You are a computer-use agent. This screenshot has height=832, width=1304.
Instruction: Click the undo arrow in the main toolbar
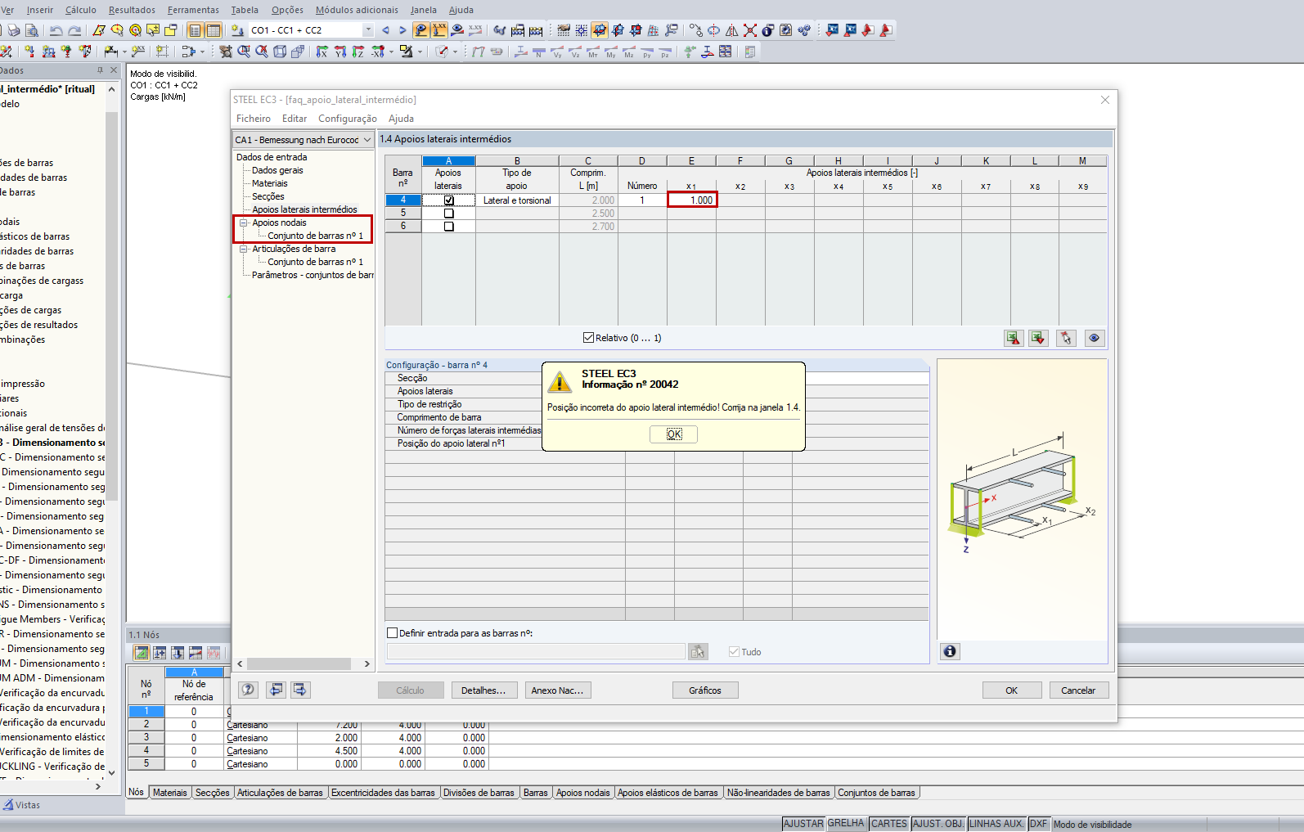(56, 30)
